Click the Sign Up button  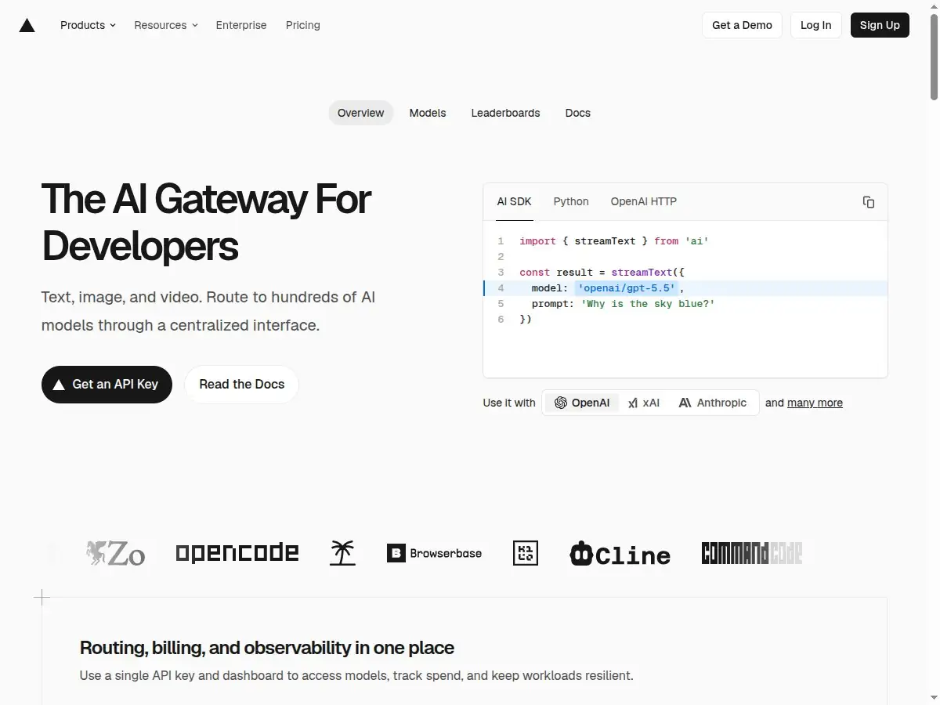coord(880,25)
